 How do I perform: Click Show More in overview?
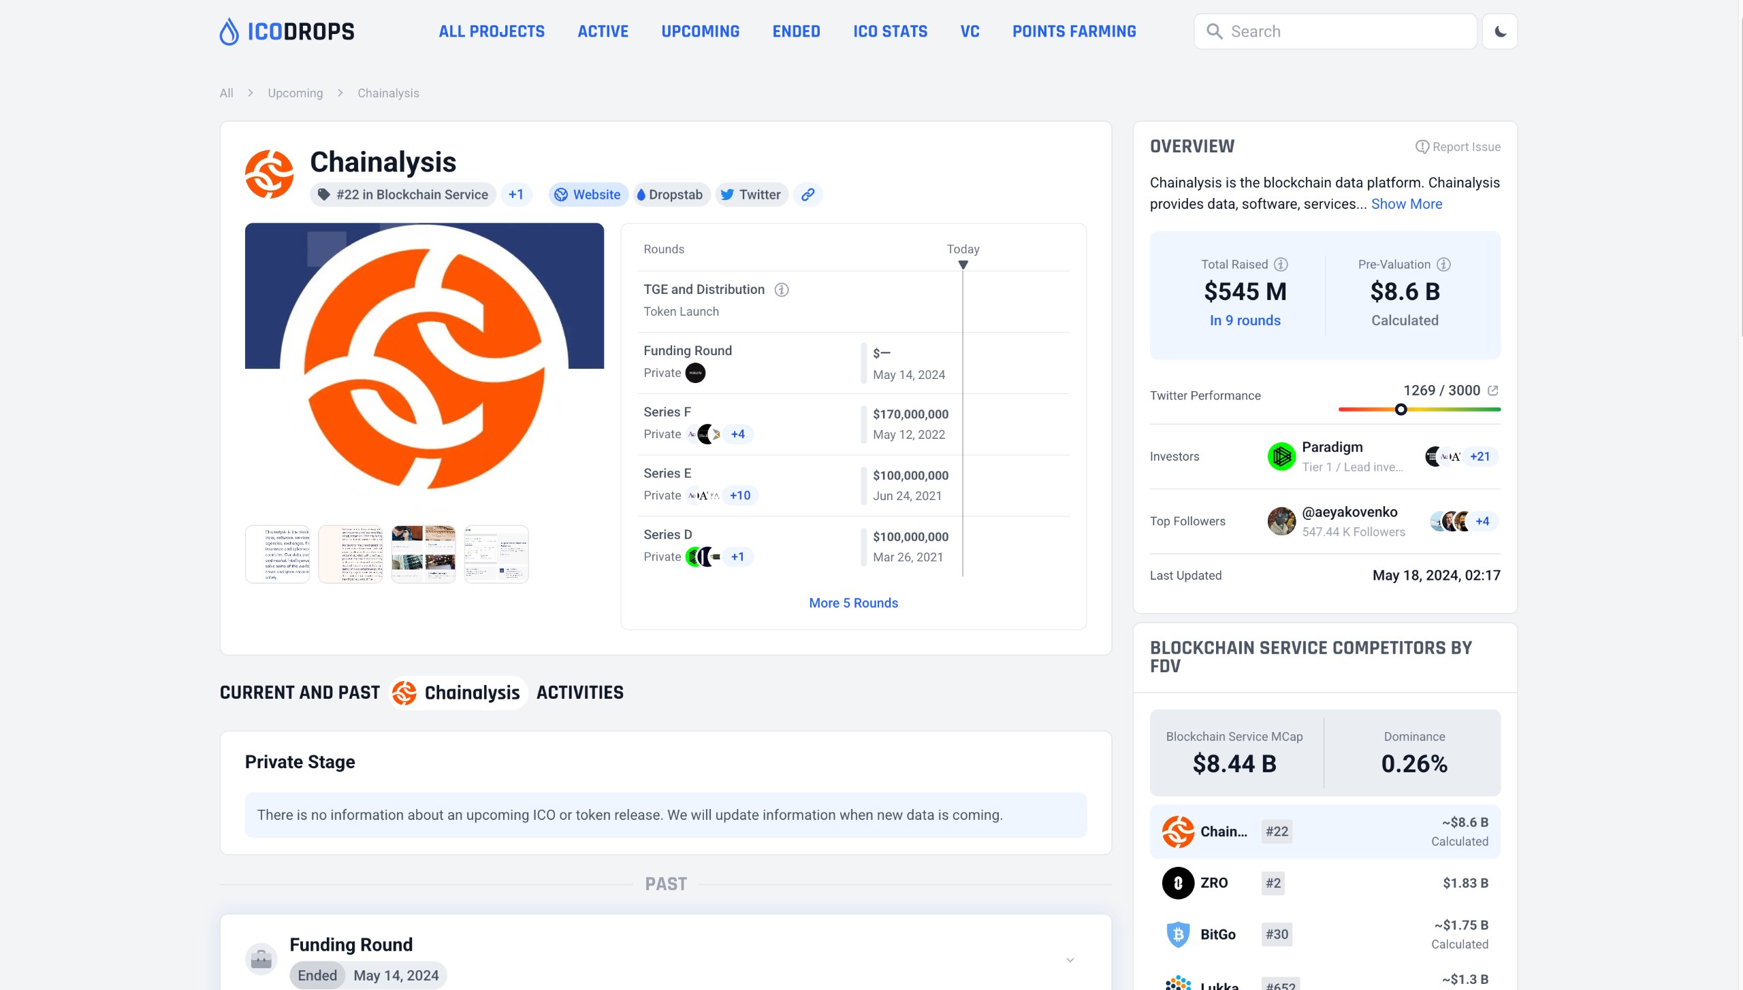pyautogui.click(x=1407, y=204)
